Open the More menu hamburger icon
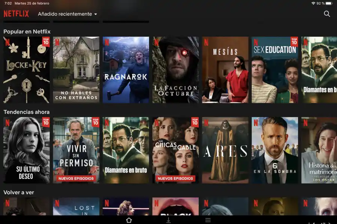 pos(207,220)
